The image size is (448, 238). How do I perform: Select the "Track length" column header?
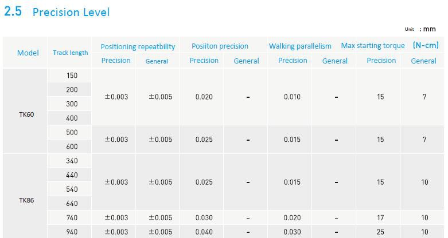point(71,53)
